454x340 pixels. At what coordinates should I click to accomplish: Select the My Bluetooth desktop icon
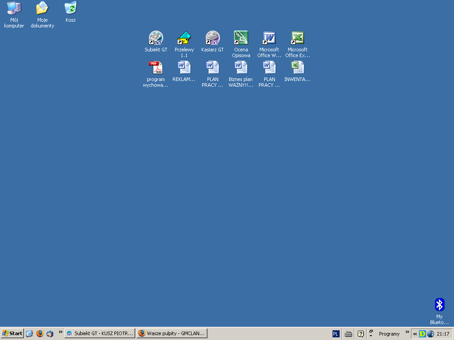pos(439,305)
